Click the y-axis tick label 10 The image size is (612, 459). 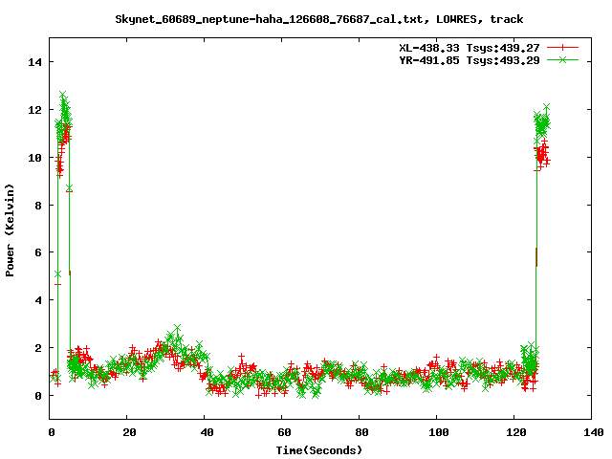pos(34,157)
